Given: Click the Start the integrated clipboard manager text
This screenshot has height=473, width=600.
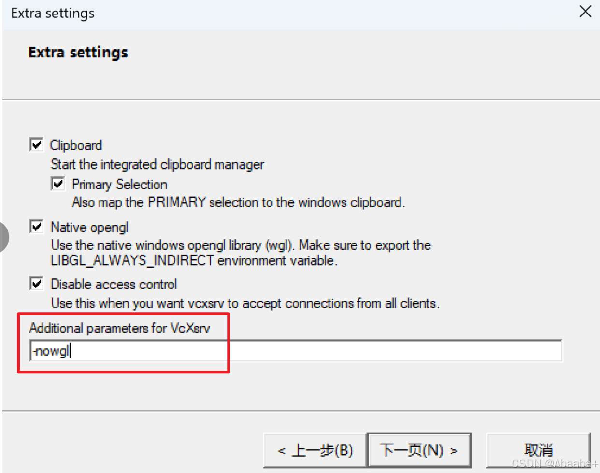Looking at the screenshot, I should coord(157,164).
